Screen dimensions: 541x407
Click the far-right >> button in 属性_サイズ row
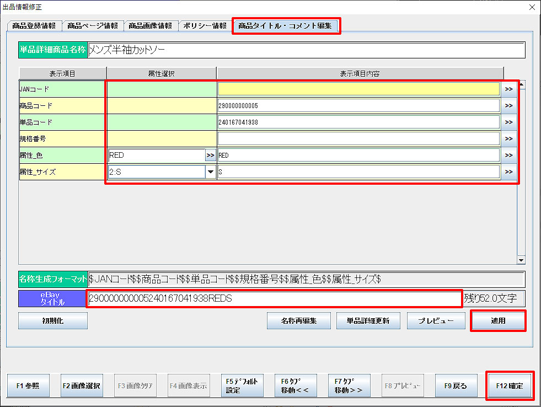tap(508, 172)
